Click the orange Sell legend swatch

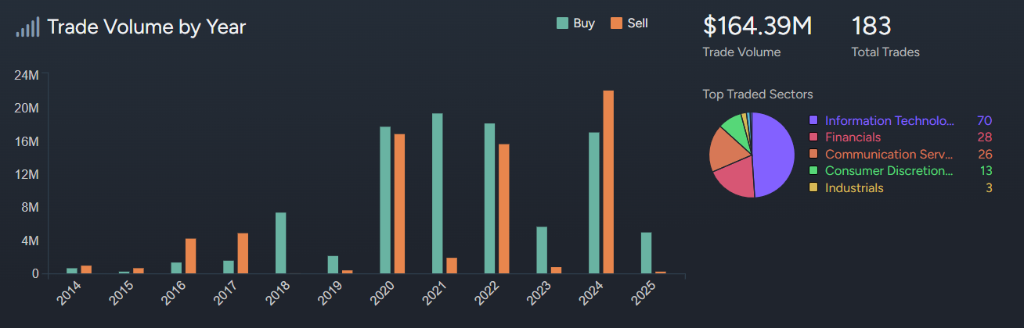[x=615, y=23]
